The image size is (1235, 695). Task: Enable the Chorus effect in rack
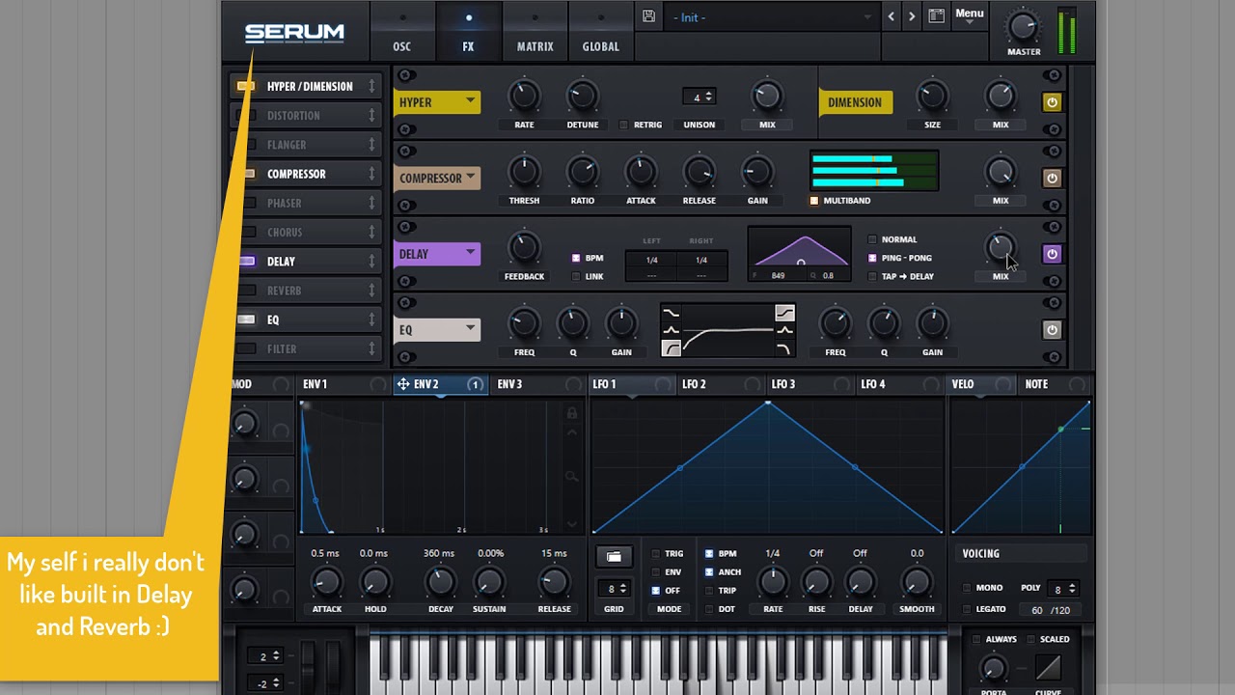point(247,233)
